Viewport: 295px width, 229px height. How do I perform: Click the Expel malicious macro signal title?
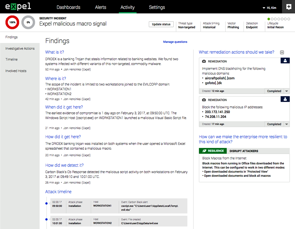[x=73, y=24]
